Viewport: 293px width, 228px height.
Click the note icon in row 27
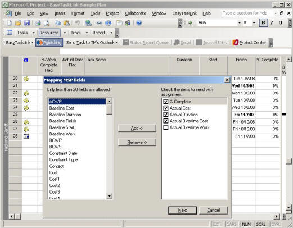[x=26, y=129]
